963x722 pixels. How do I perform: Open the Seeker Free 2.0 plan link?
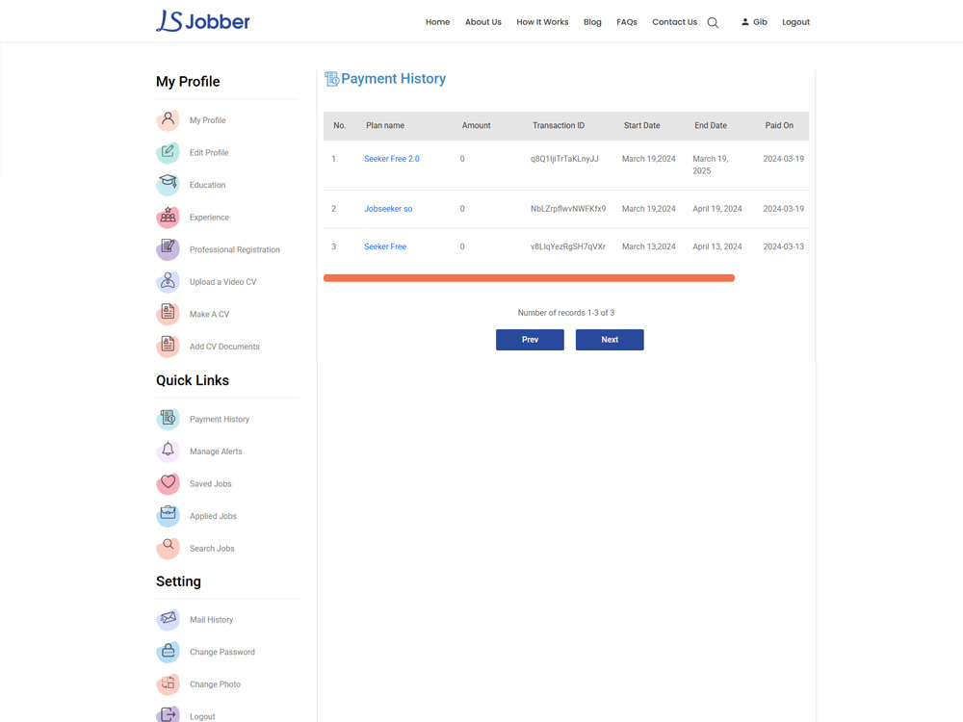(x=392, y=159)
